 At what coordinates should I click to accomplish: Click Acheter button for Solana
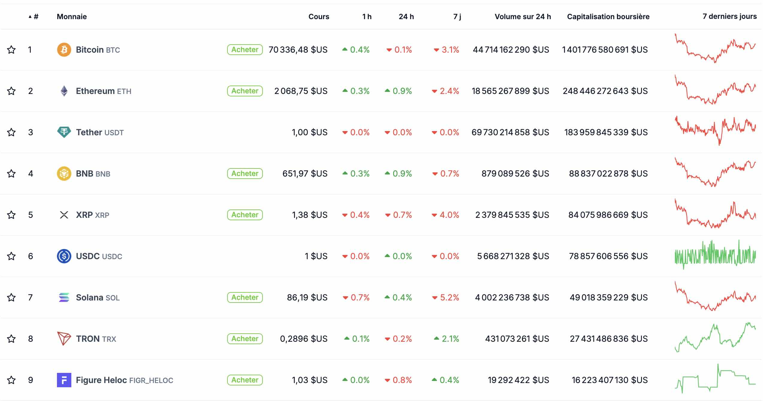pyautogui.click(x=245, y=297)
